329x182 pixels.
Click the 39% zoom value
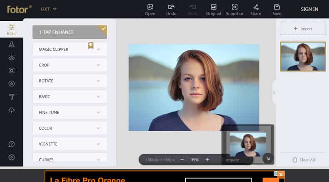(x=194, y=160)
